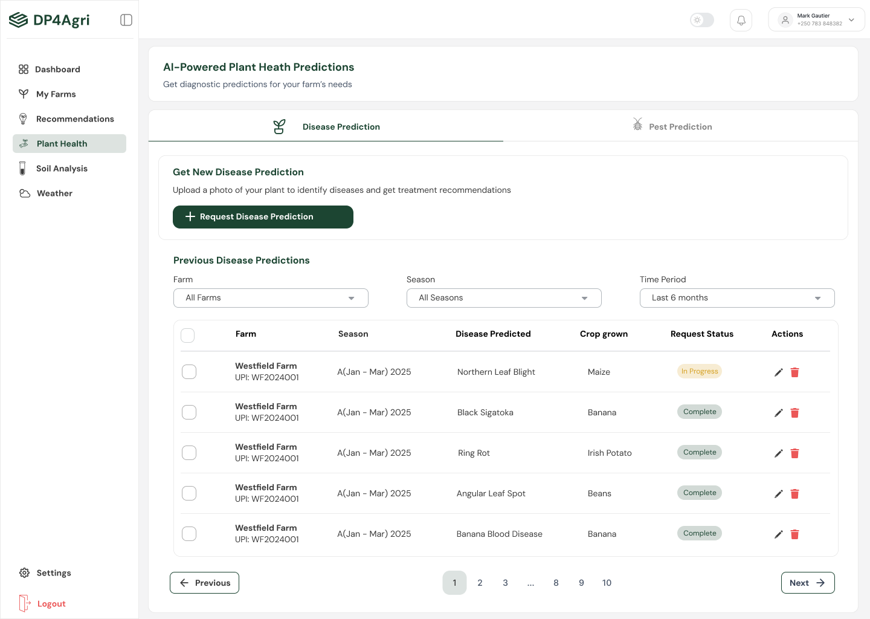Screen dimensions: 870x619
Task: Edit the Angular Leaf Spot row
Action: point(779,494)
